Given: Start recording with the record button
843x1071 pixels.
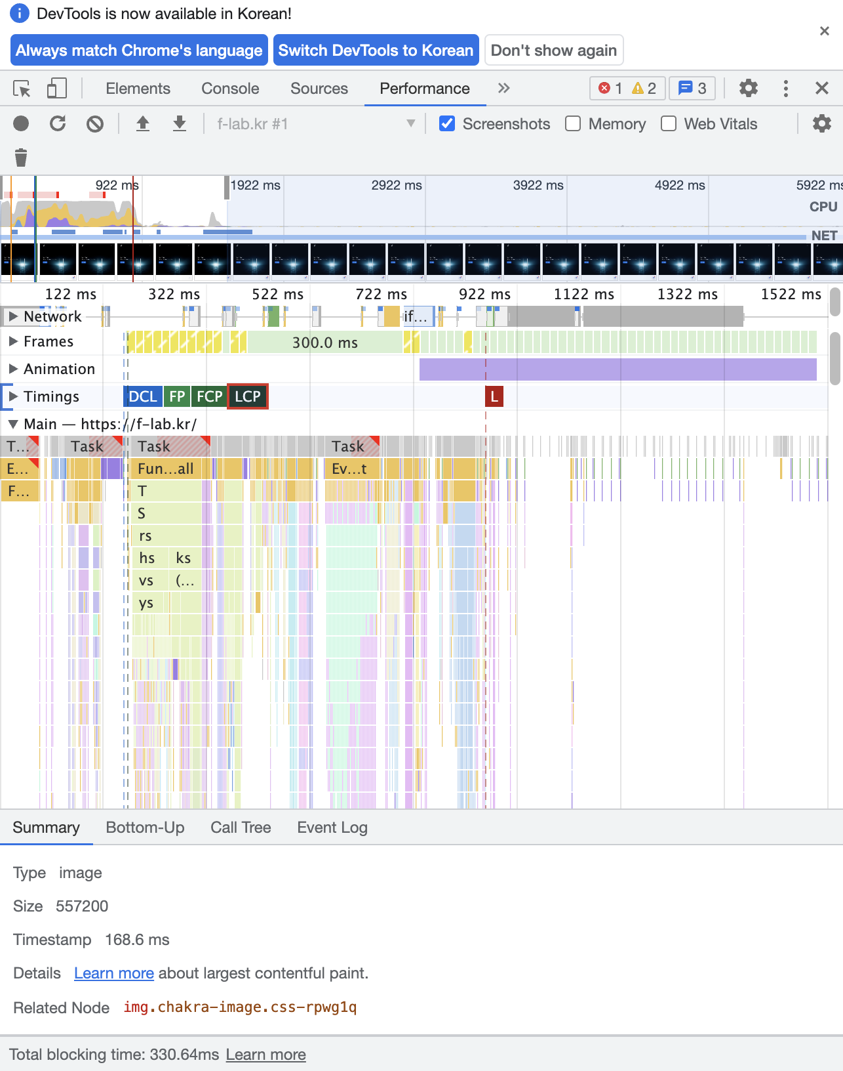Looking at the screenshot, I should click(21, 123).
